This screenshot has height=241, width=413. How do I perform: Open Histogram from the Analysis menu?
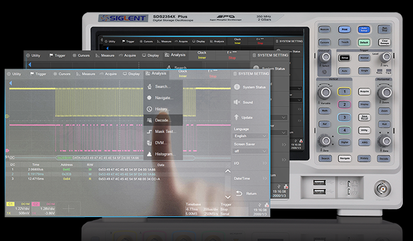tap(163, 154)
